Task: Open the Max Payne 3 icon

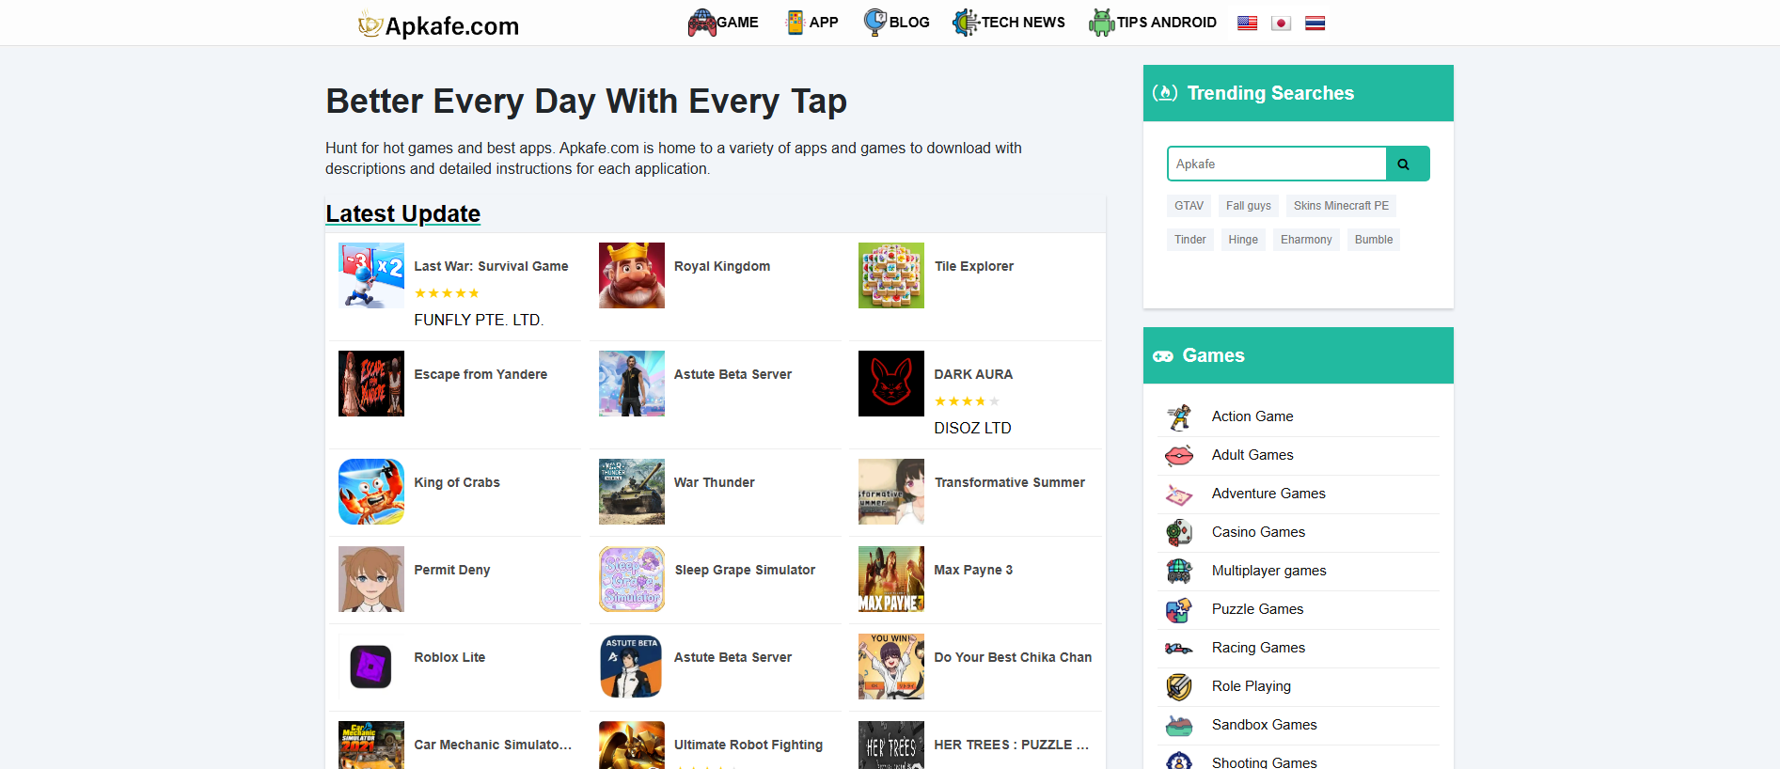Action: click(x=891, y=579)
